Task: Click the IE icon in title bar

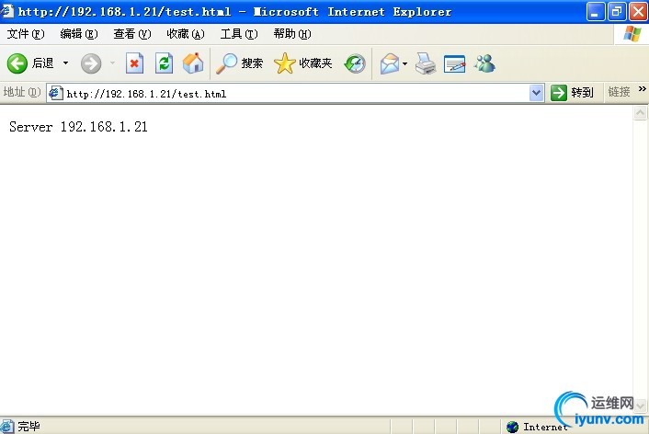Action: click(x=7, y=11)
